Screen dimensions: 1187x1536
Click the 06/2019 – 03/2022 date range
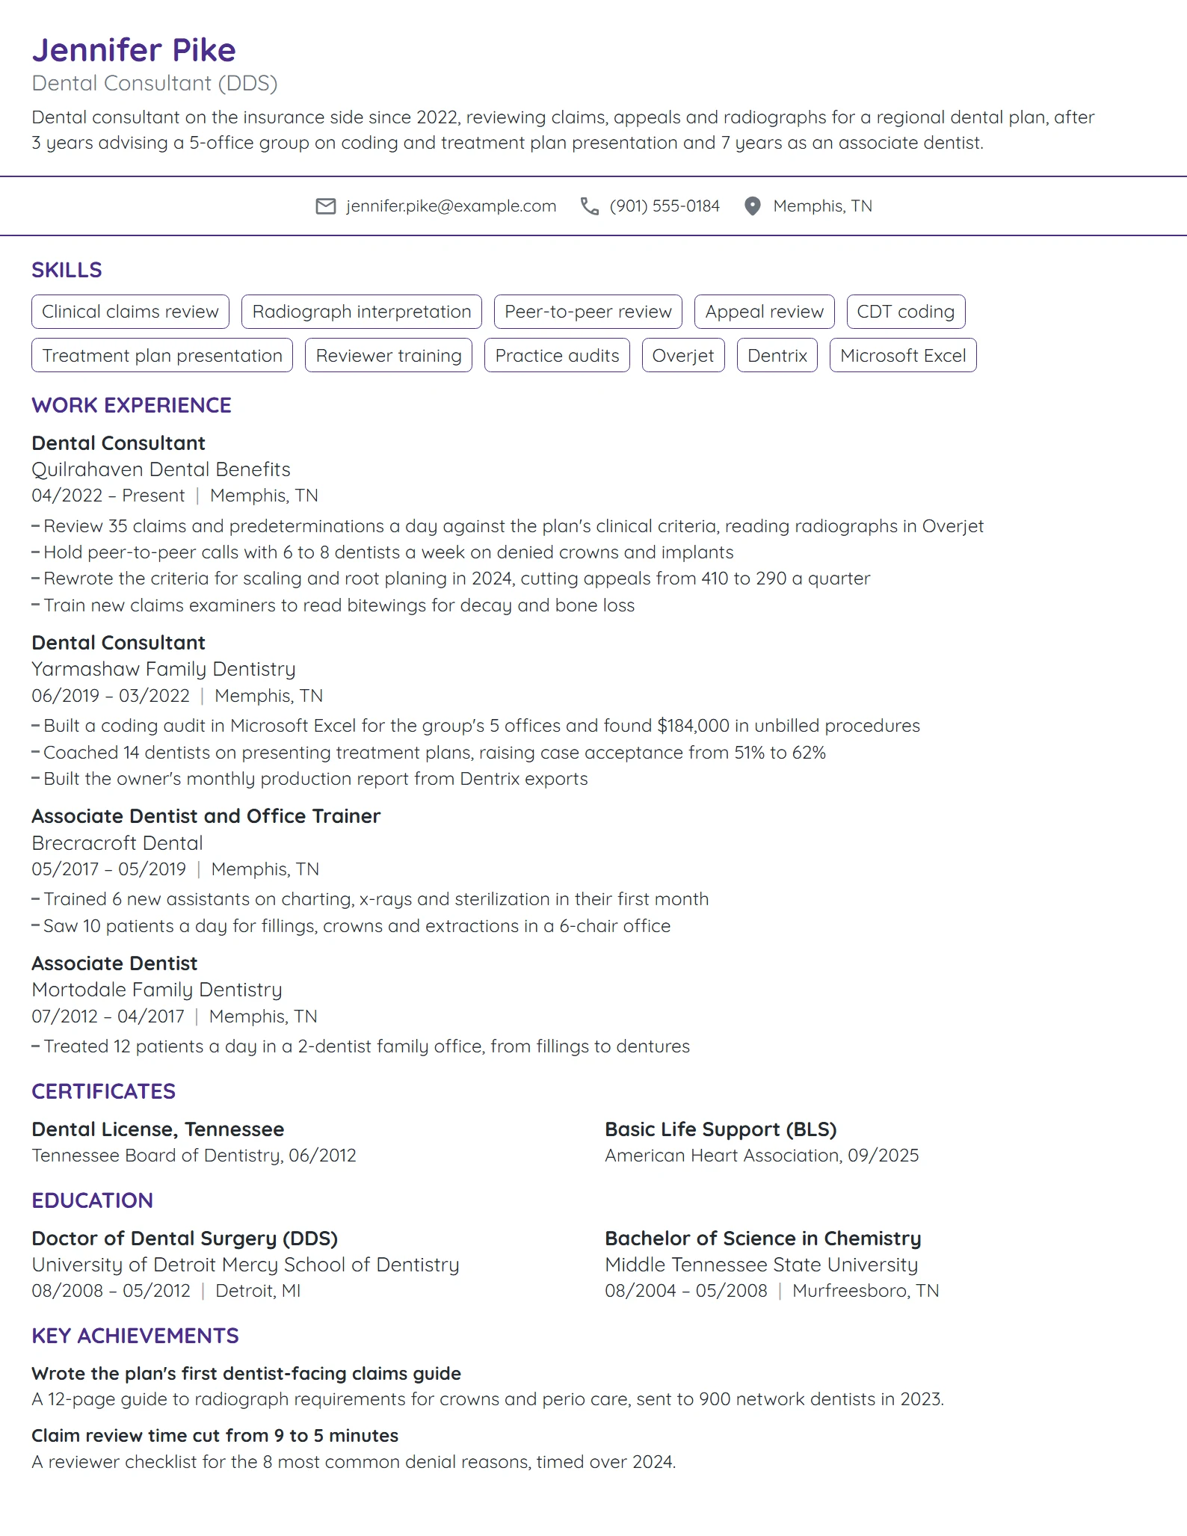point(111,696)
